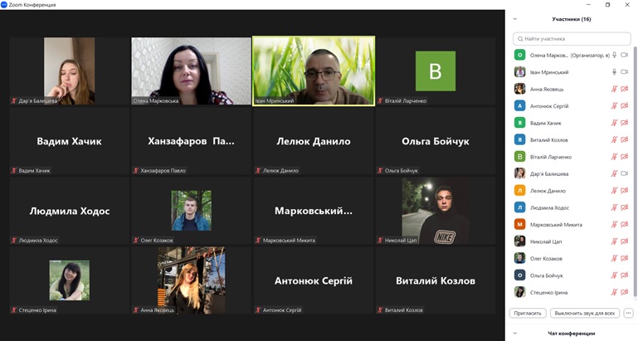Click the camera icon next to Олена Марковська
The image size is (638, 341).
tap(625, 55)
